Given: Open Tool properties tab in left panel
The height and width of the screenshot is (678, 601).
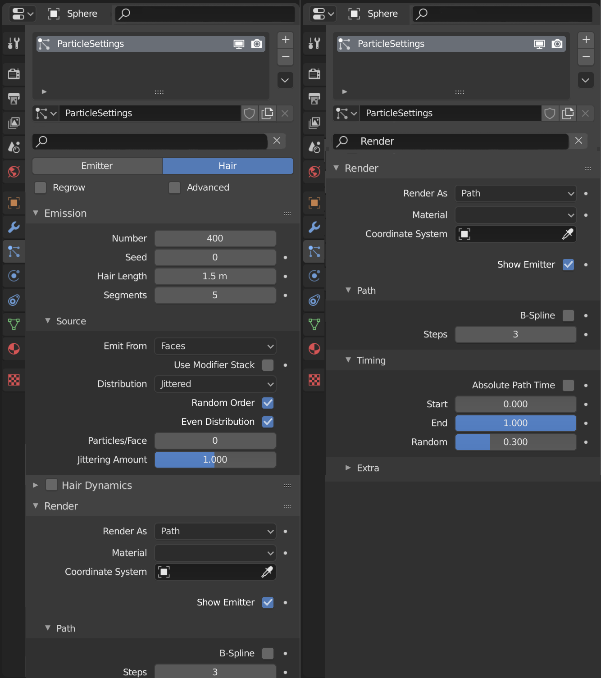Looking at the screenshot, I should tap(14, 43).
